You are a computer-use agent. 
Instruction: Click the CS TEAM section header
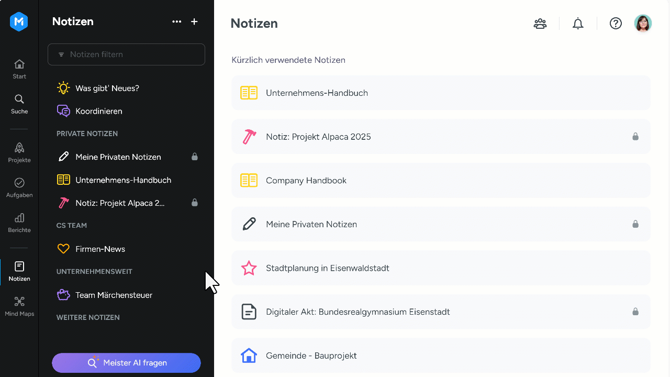coord(72,225)
